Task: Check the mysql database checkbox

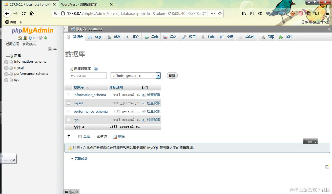Action: coord(69,103)
